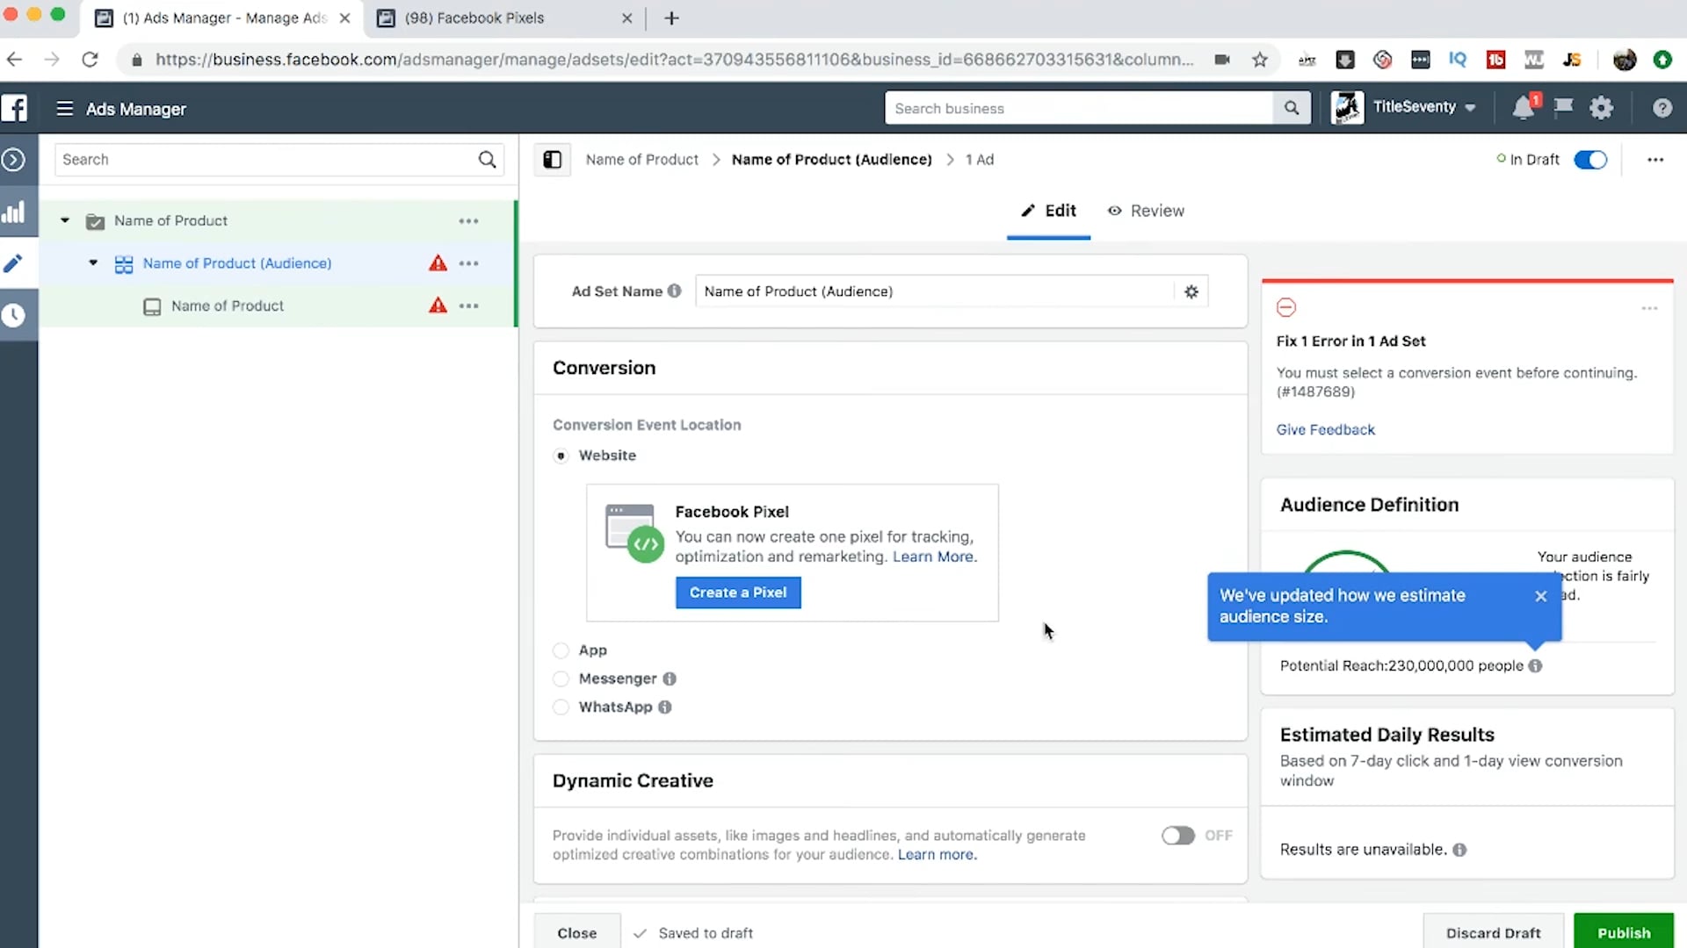Viewport: 1687px width, 948px height.
Task: Select the WhatsApp conversion location
Action: coord(561,707)
